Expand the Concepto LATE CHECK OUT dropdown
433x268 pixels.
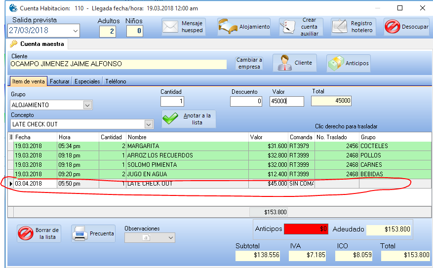(x=148, y=124)
